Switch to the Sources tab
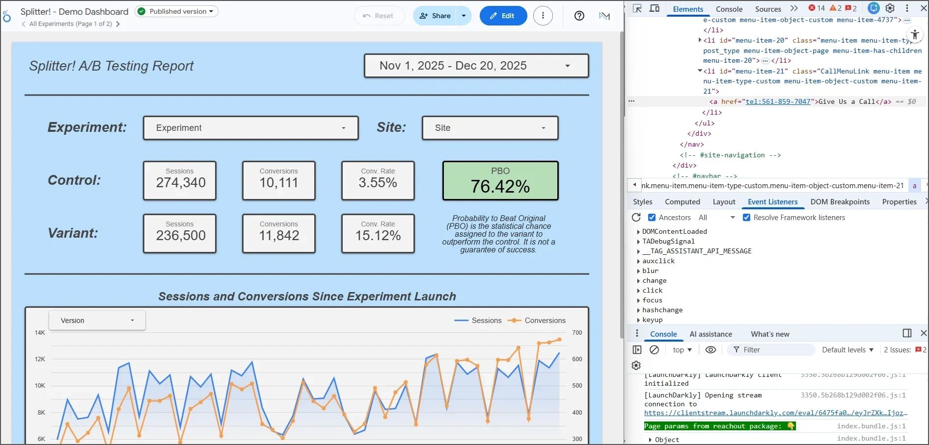Image resolution: width=929 pixels, height=445 pixels. 767,8
